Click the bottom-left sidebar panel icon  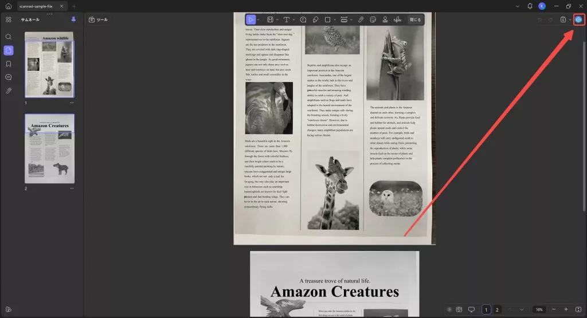(8, 309)
